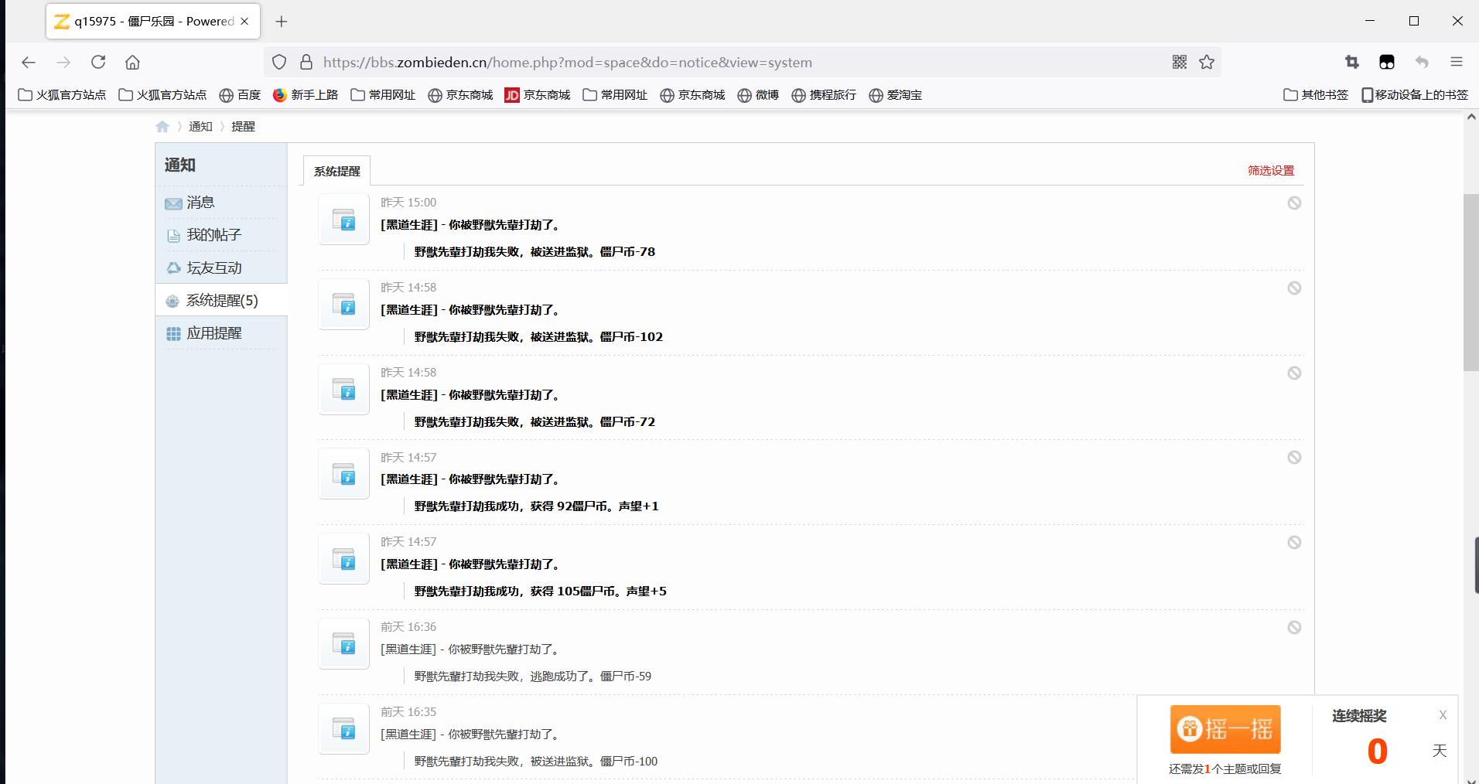Click the 通知 breadcrumb link
The image size is (1479, 784).
200,127
